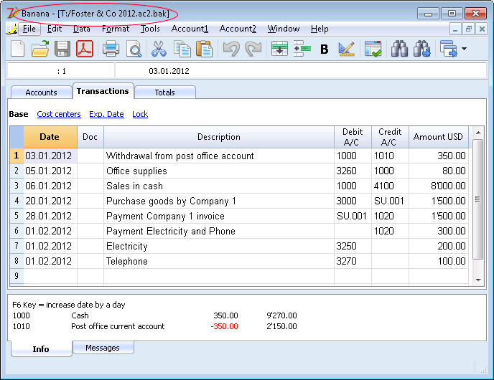Click the vertical scrollbar thumb
The width and height of the screenshot is (494, 380).
(x=478, y=199)
